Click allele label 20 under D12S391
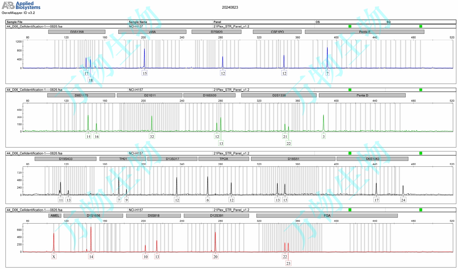 (215, 256)
